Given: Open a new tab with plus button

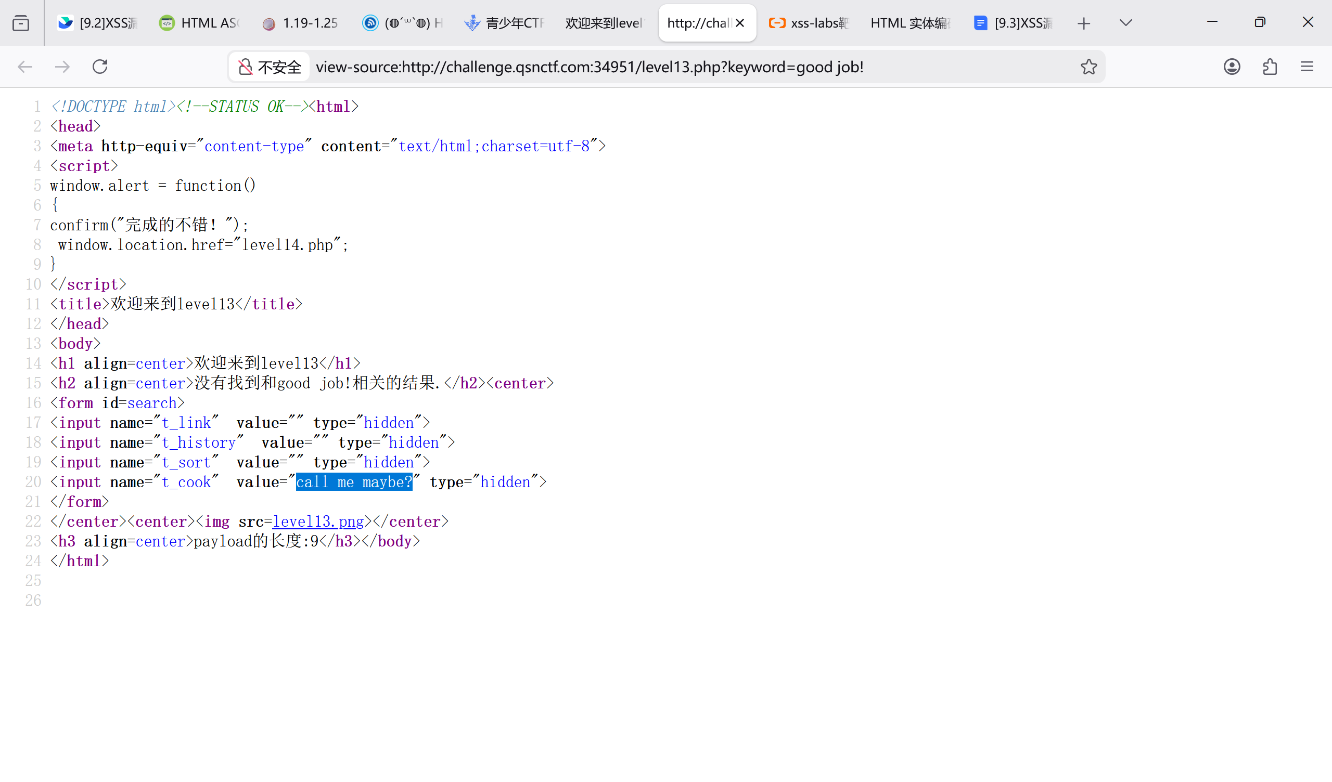Looking at the screenshot, I should coord(1084,23).
